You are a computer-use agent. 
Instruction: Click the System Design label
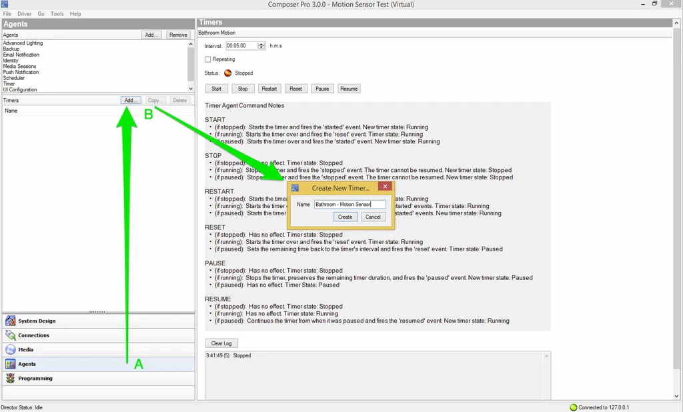pos(37,321)
